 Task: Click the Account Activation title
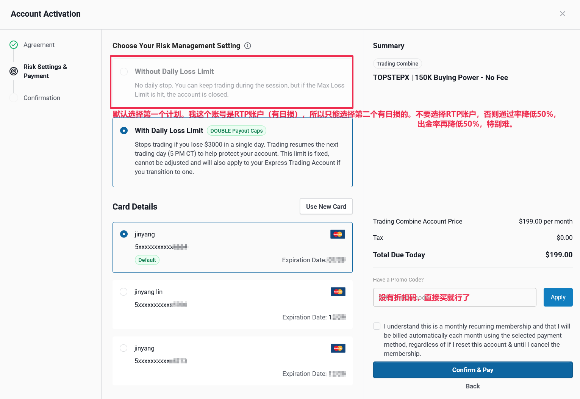(x=46, y=14)
